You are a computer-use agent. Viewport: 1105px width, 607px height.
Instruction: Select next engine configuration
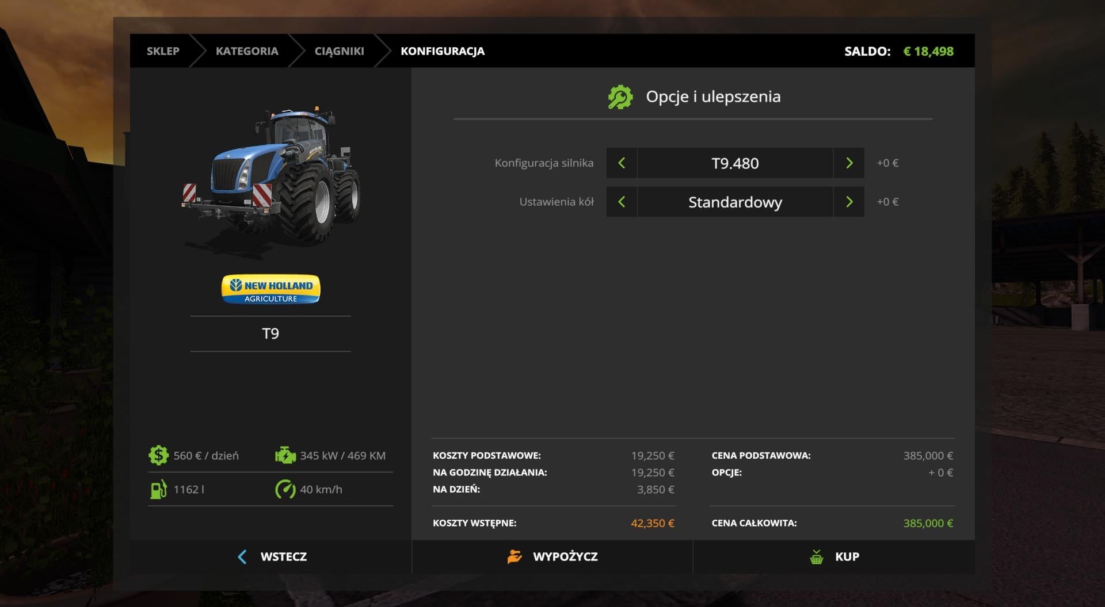(849, 163)
